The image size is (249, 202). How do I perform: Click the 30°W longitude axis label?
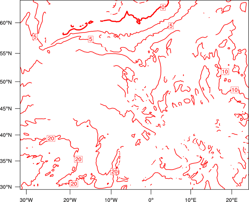(x=26, y=200)
